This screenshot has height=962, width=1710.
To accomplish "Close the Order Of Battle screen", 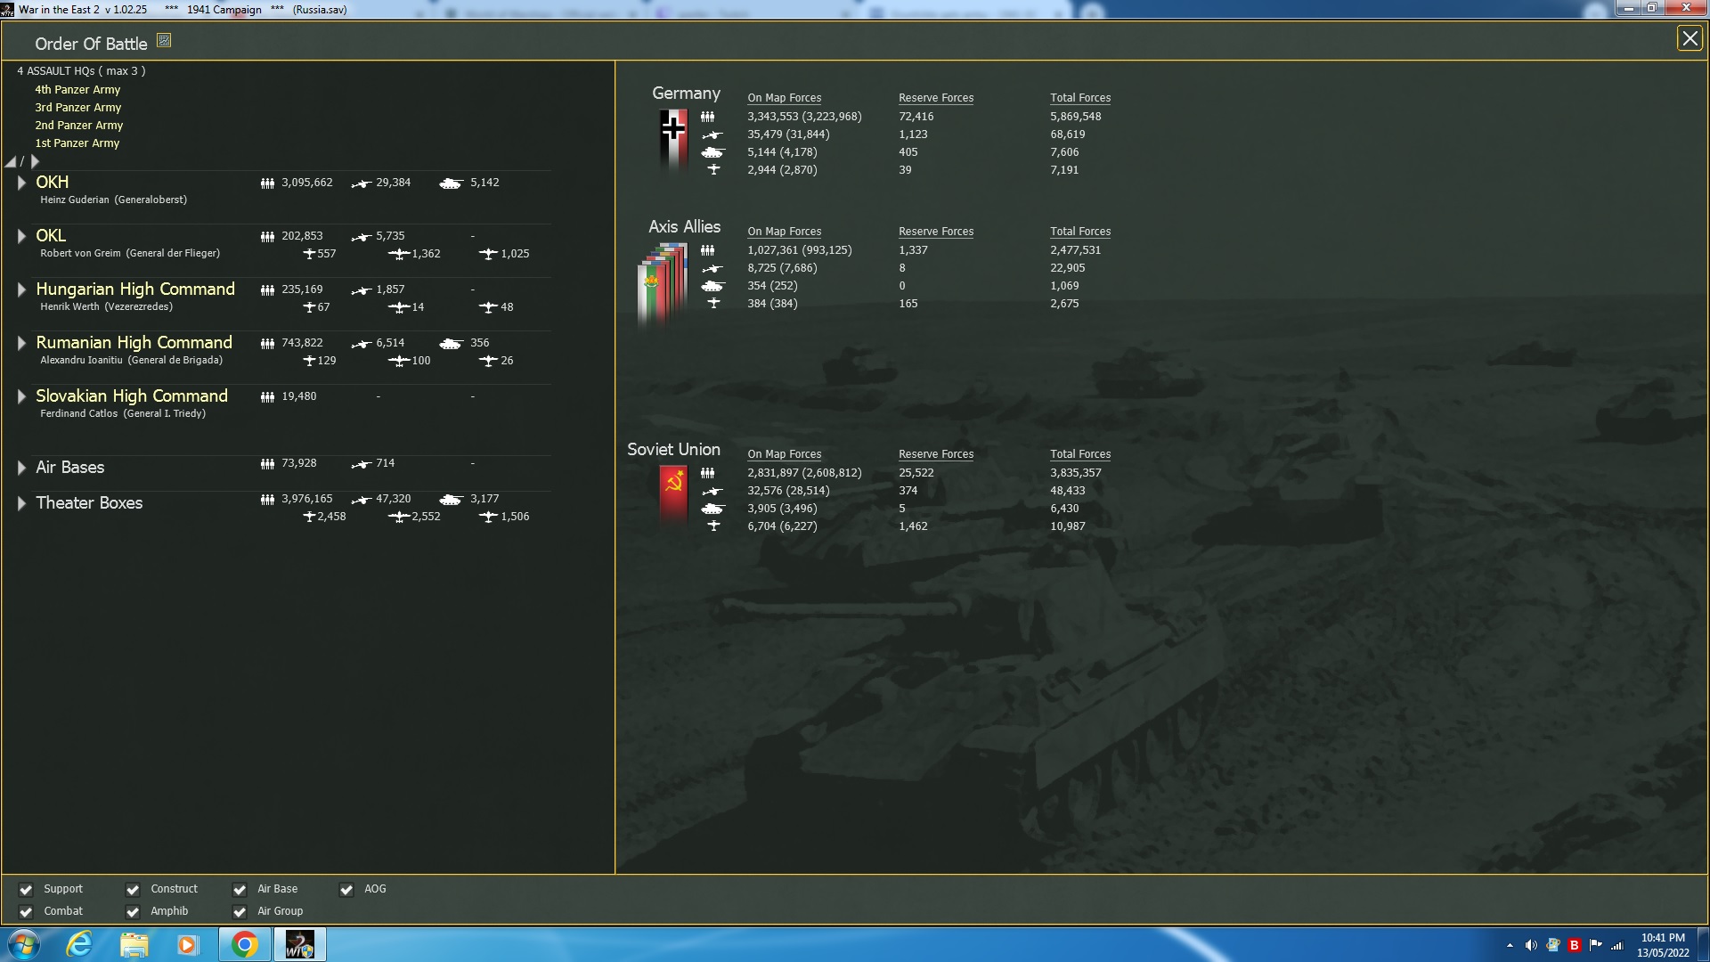I will 1690,38.
